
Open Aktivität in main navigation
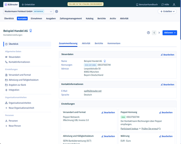(x=124, y=18)
